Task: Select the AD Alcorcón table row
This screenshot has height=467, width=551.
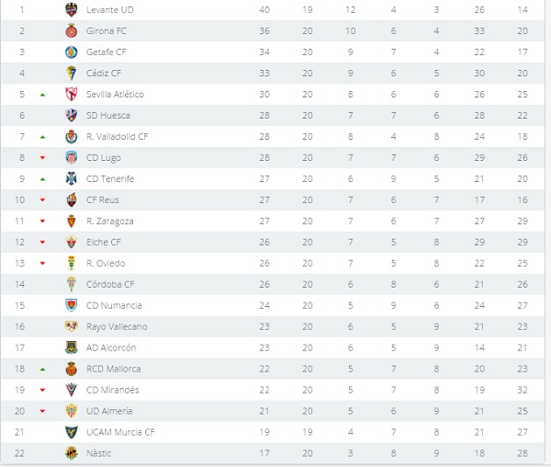Action: tap(273, 347)
